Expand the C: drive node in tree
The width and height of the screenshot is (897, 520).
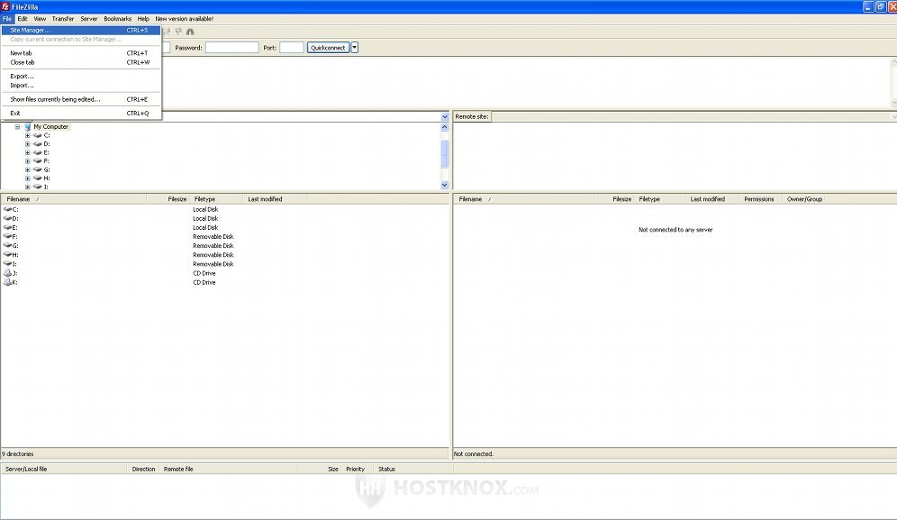click(x=27, y=135)
